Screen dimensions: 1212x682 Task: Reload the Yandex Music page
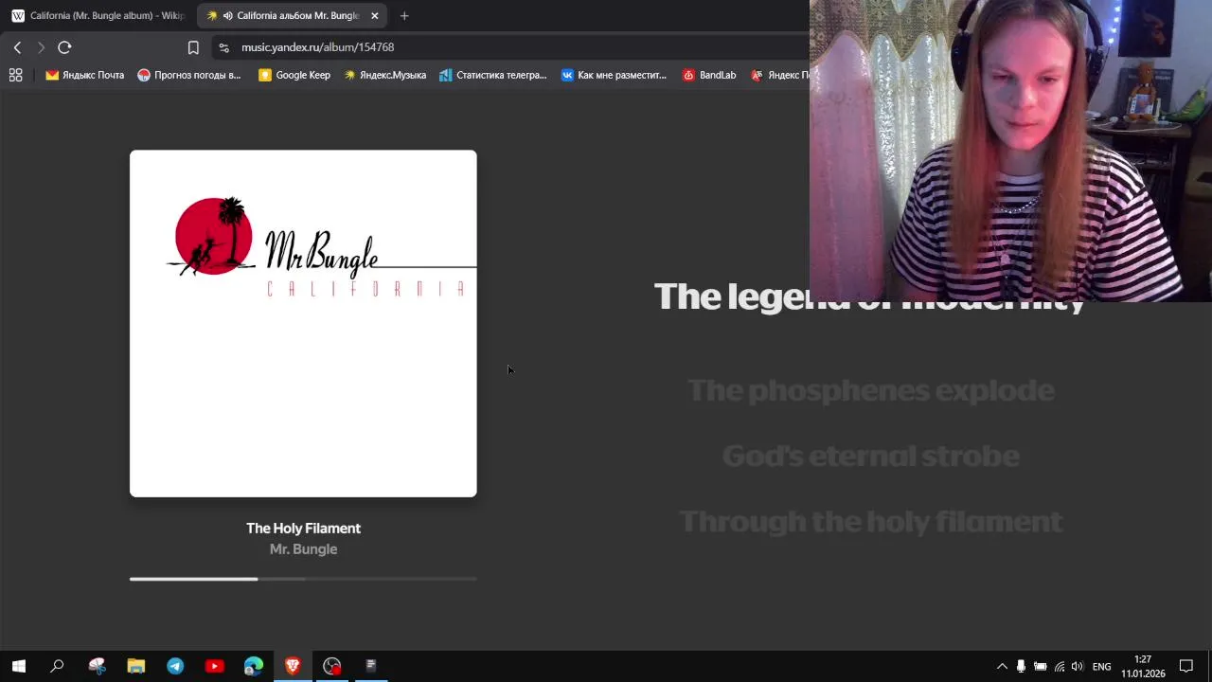[x=64, y=47]
